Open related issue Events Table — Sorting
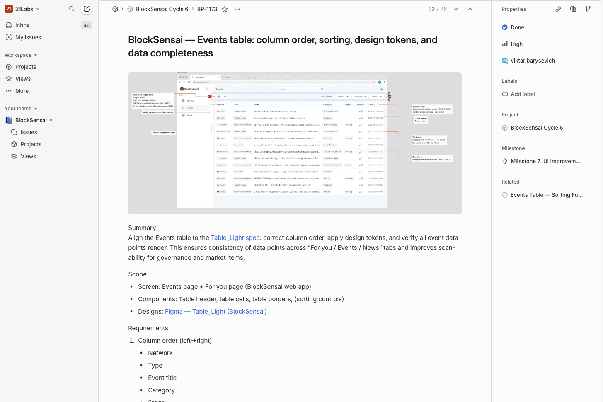The image size is (603, 402). pyautogui.click(x=542, y=195)
